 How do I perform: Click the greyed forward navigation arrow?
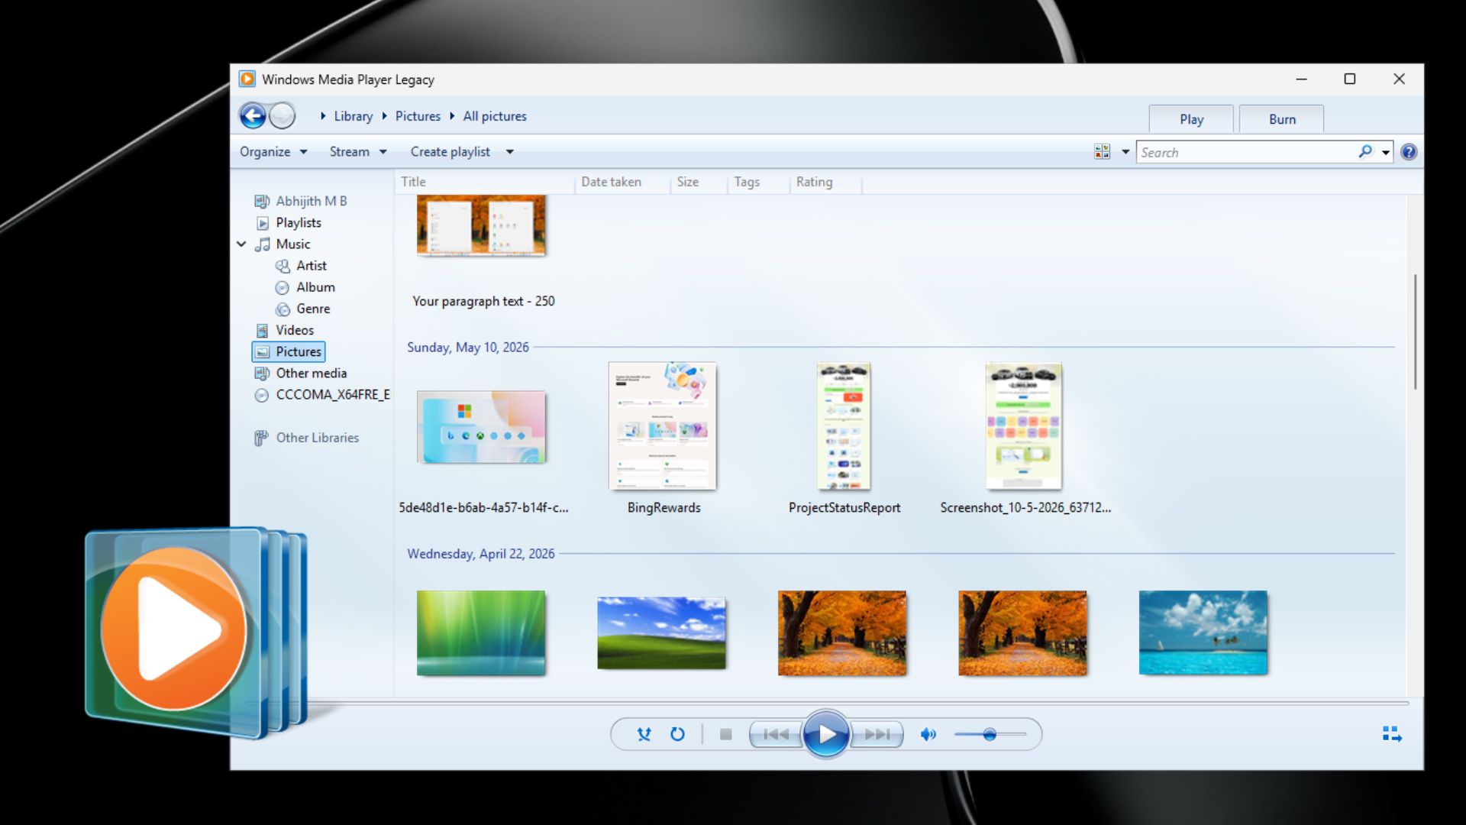tap(283, 116)
